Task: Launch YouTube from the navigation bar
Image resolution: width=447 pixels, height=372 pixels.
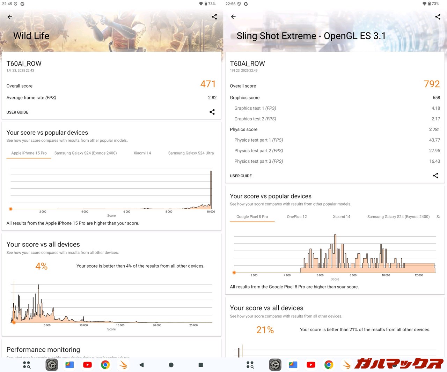Action: point(87,364)
